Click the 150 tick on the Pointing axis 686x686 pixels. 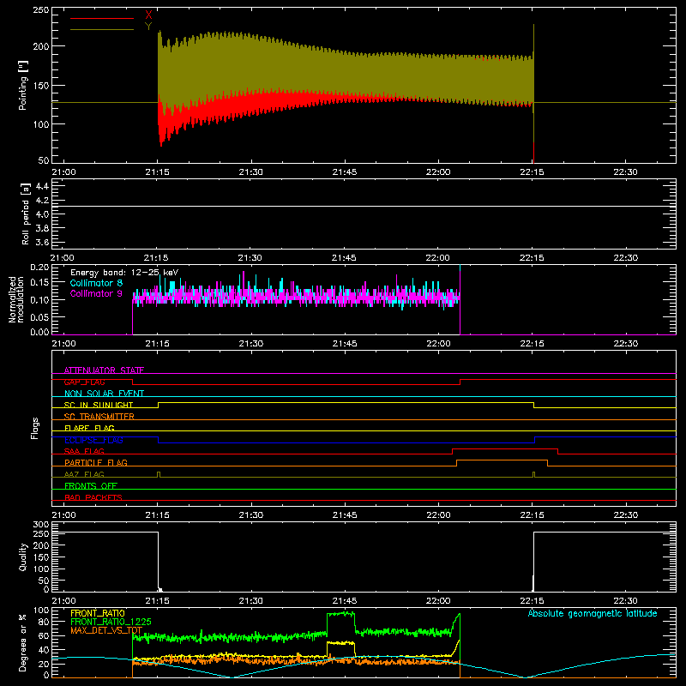[x=41, y=85]
